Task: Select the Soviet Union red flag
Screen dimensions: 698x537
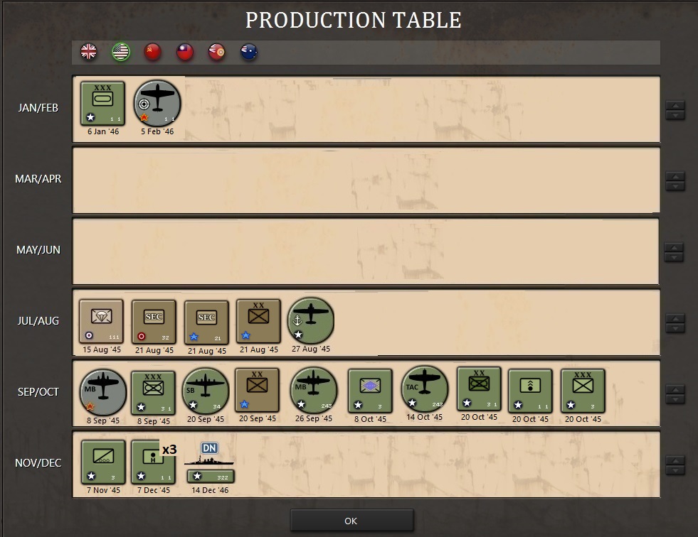Action: (x=153, y=52)
